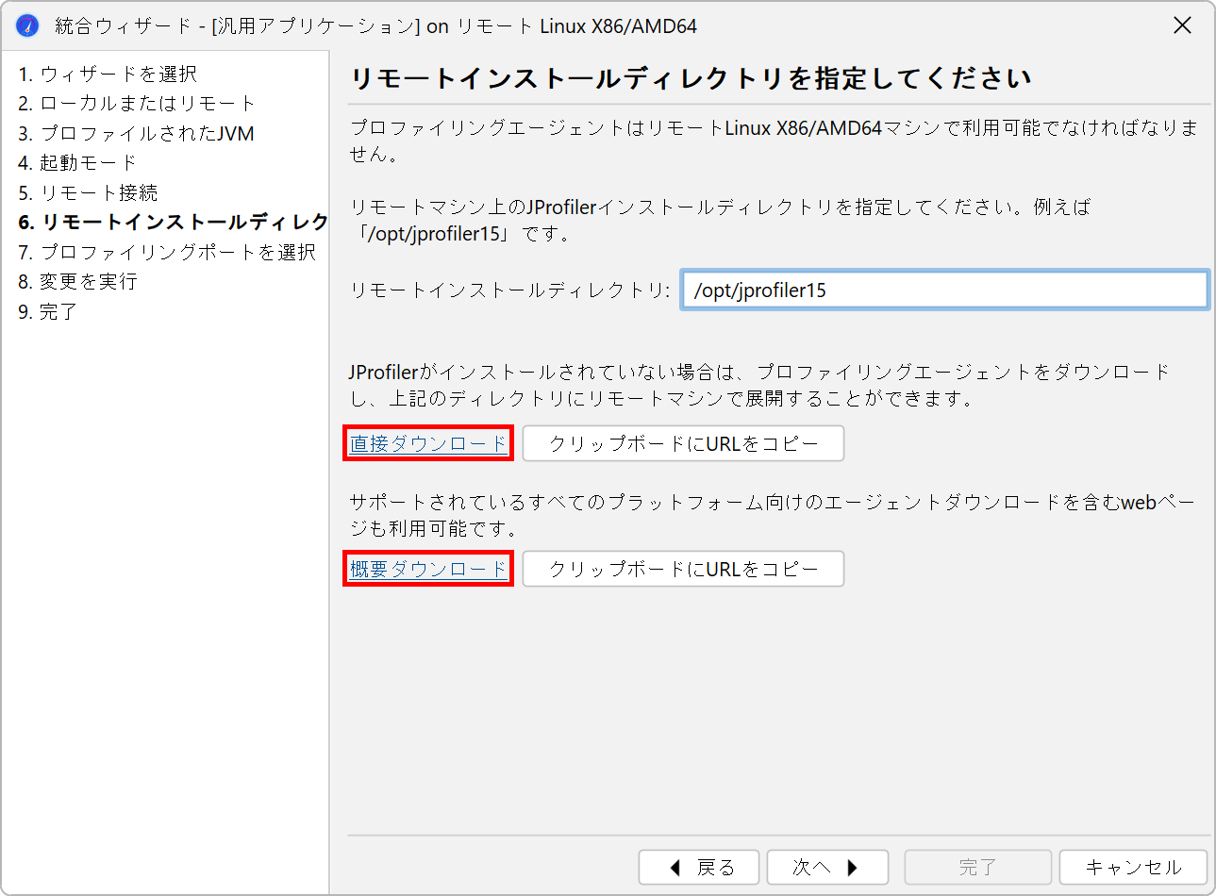This screenshot has width=1216, height=896.
Task: Click the label リモートインストールディレクトリ:
Action: pos(509,290)
